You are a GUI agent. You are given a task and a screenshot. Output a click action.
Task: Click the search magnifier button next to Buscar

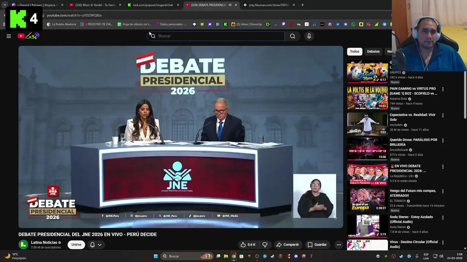(293, 36)
